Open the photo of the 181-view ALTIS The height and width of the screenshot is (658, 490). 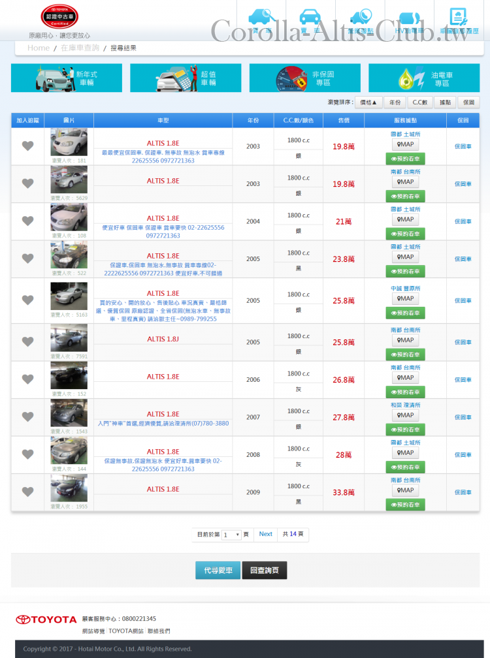69,142
